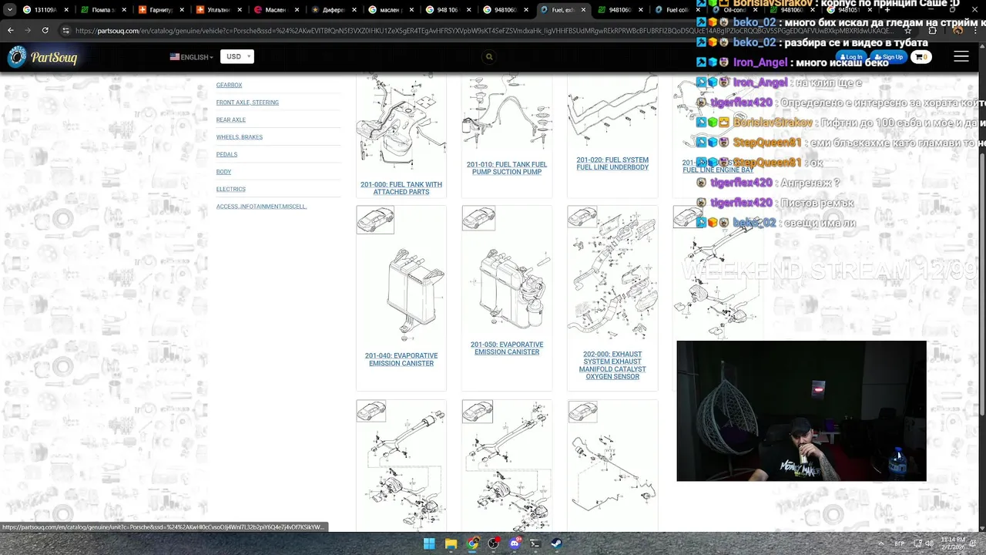986x555 pixels.
Task: Open Windows Start menu
Action: click(x=429, y=543)
